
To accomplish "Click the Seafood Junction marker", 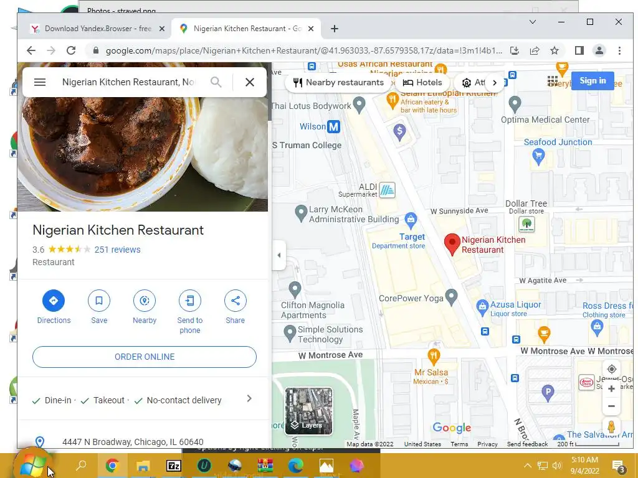I will pyautogui.click(x=538, y=156).
